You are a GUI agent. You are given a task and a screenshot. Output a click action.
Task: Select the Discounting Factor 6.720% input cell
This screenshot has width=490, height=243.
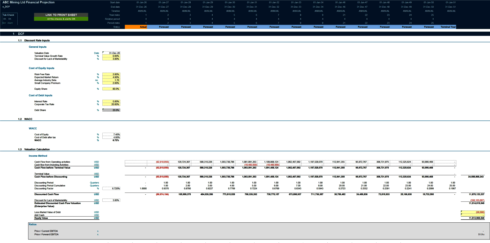pos(111,188)
